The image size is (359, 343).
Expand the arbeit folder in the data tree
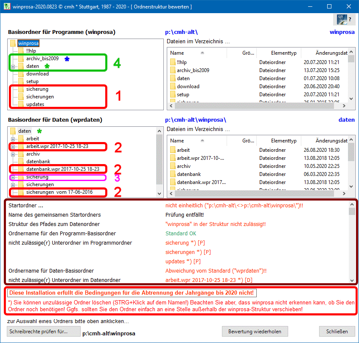[13, 139]
